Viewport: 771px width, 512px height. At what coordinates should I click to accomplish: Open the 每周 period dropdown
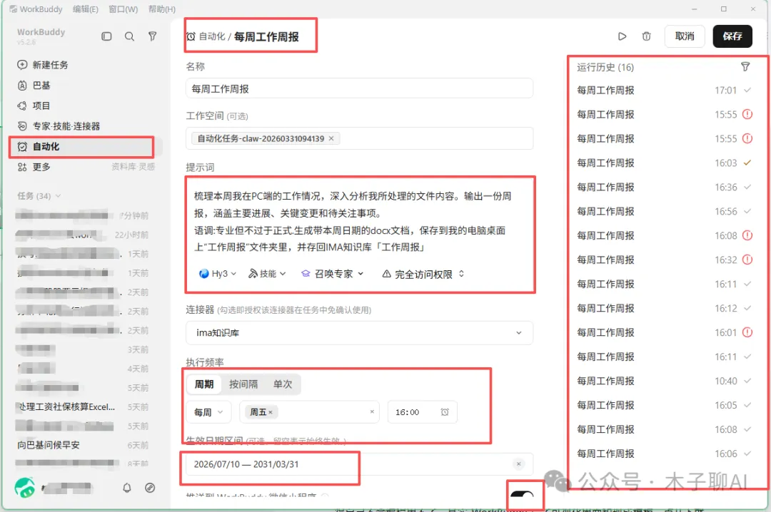point(208,411)
